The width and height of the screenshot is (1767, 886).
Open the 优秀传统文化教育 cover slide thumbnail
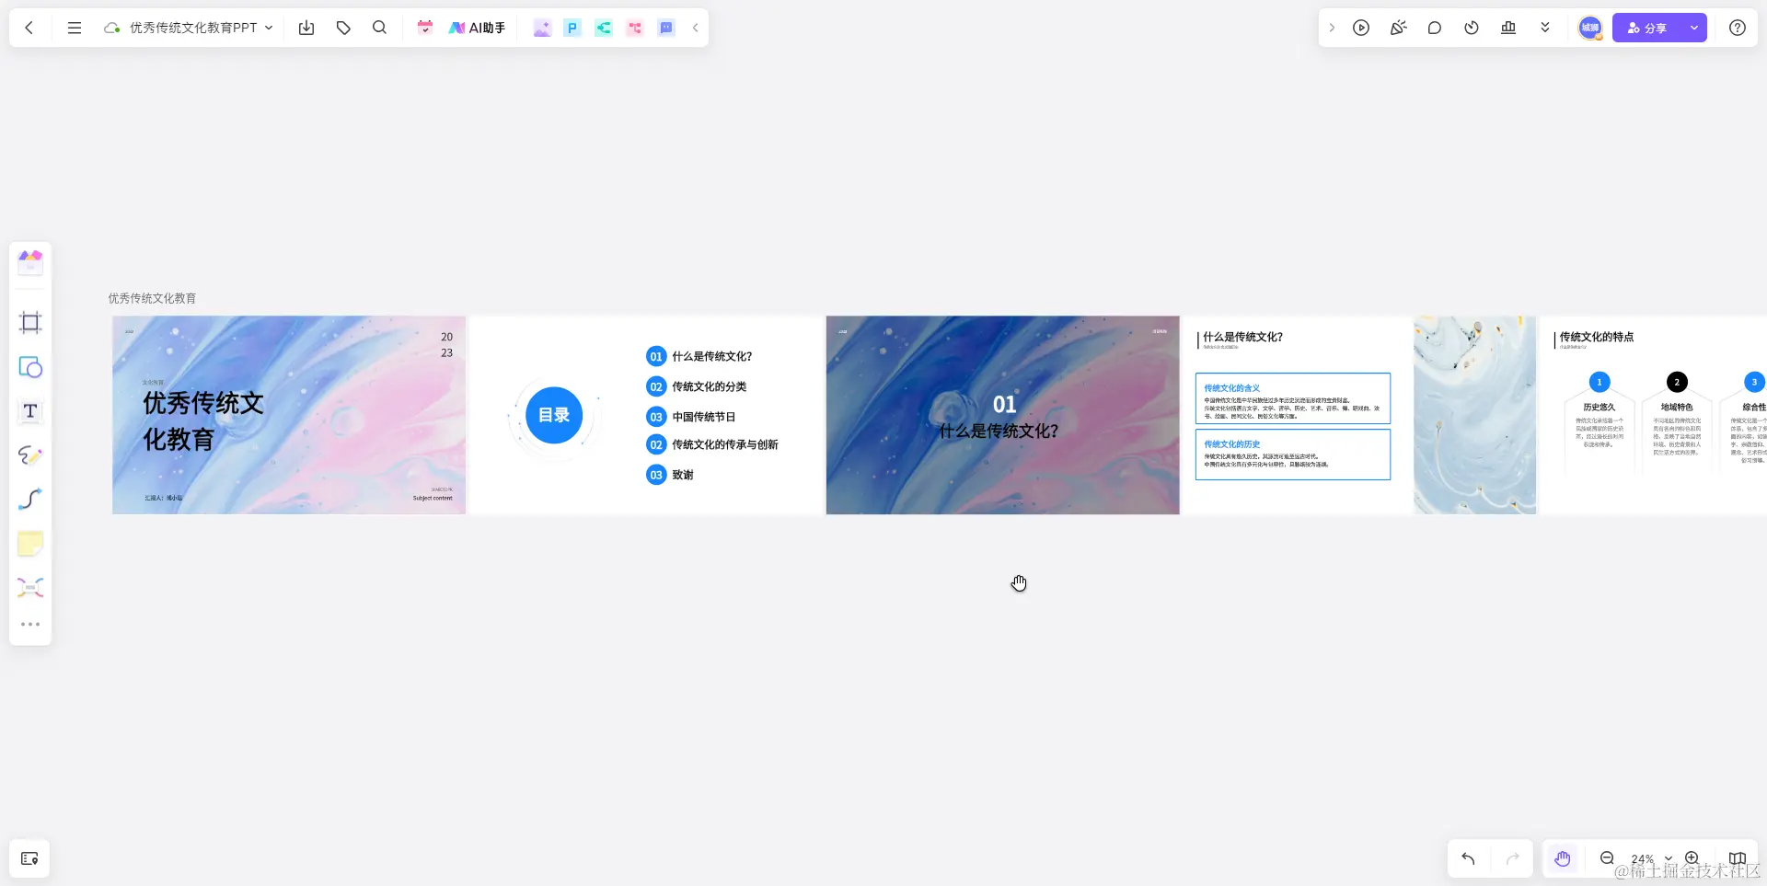pos(288,415)
